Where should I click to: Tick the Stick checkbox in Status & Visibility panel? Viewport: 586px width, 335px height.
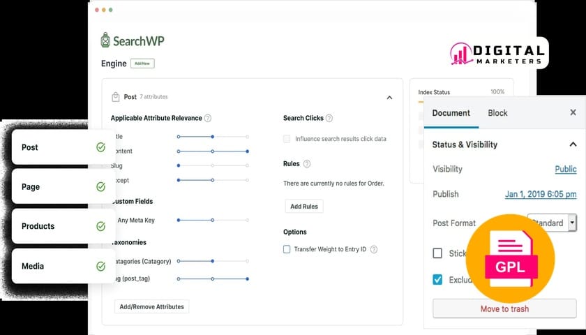(437, 253)
